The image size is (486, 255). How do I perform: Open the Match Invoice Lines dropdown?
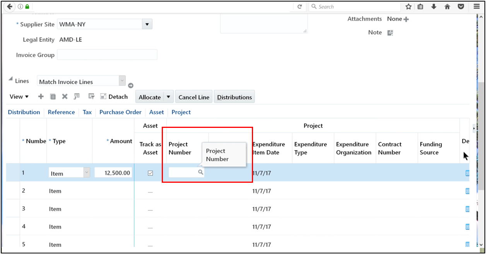(x=122, y=81)
